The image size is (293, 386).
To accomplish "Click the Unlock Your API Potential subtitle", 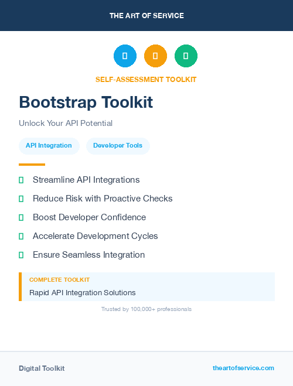I will tap(66, 123).
